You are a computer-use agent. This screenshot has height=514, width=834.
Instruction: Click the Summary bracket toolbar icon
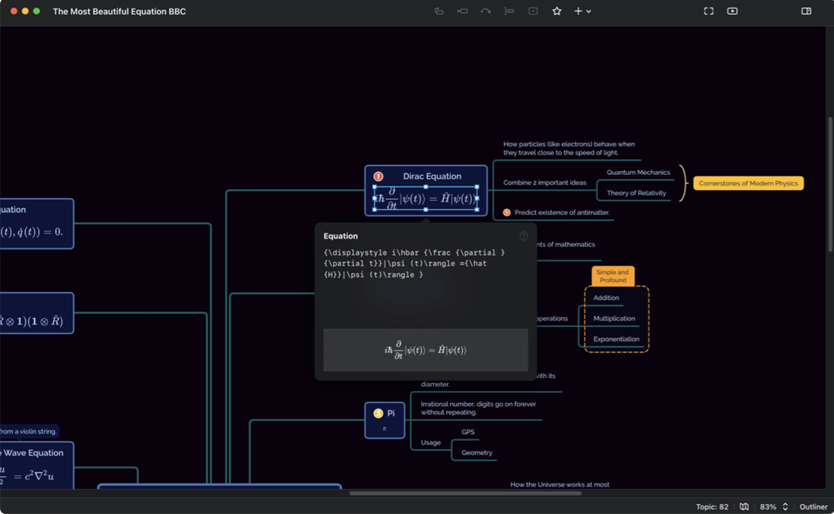[x=509, y=11]
